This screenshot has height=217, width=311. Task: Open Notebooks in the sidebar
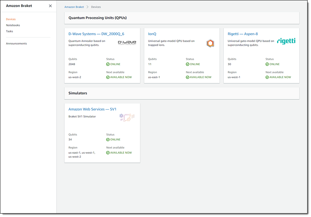point(13,25)
